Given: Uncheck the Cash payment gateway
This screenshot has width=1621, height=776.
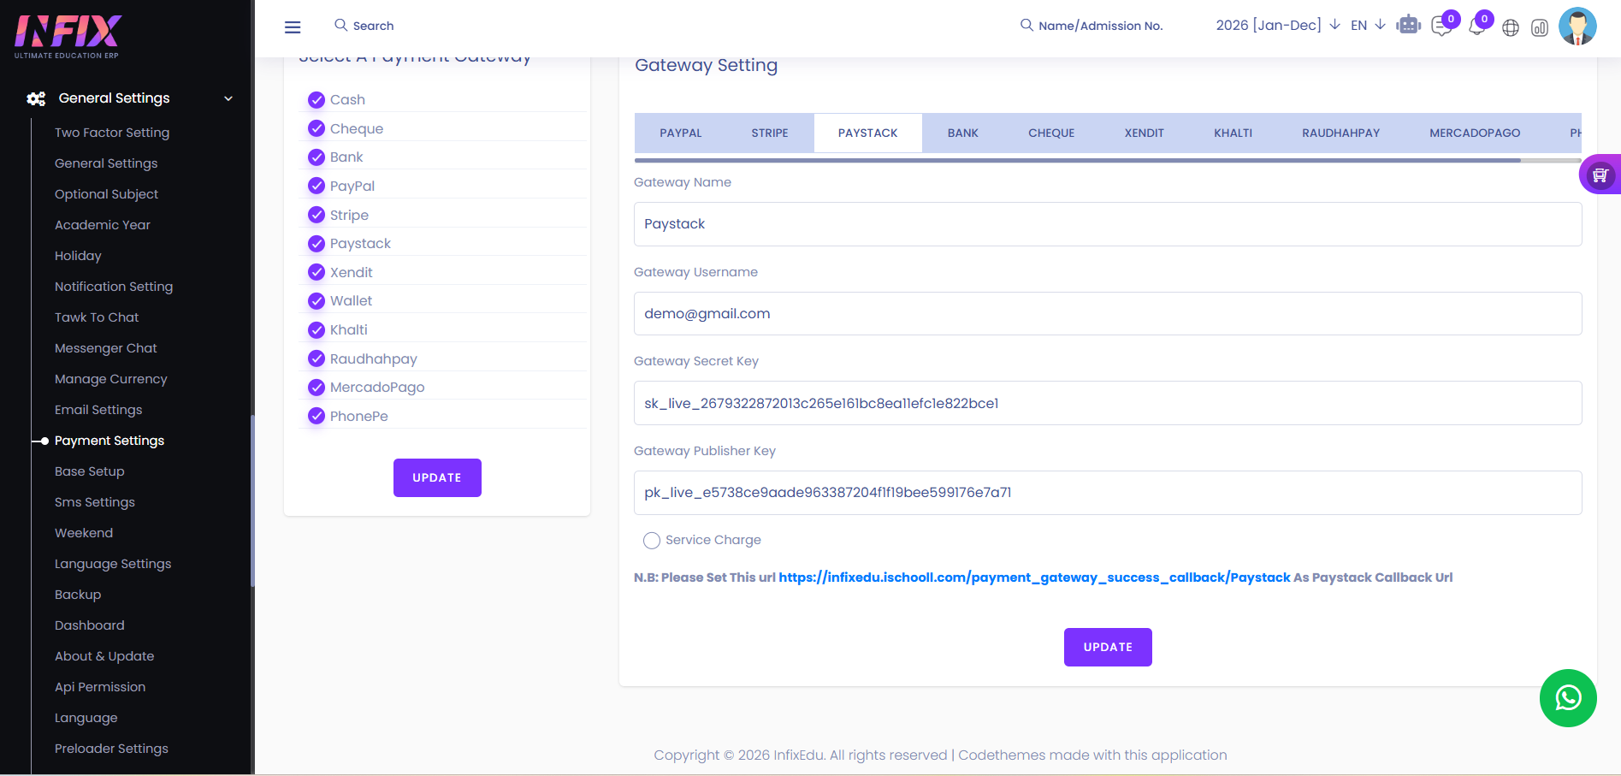Looking at the screenshot, I should [317, 99].
